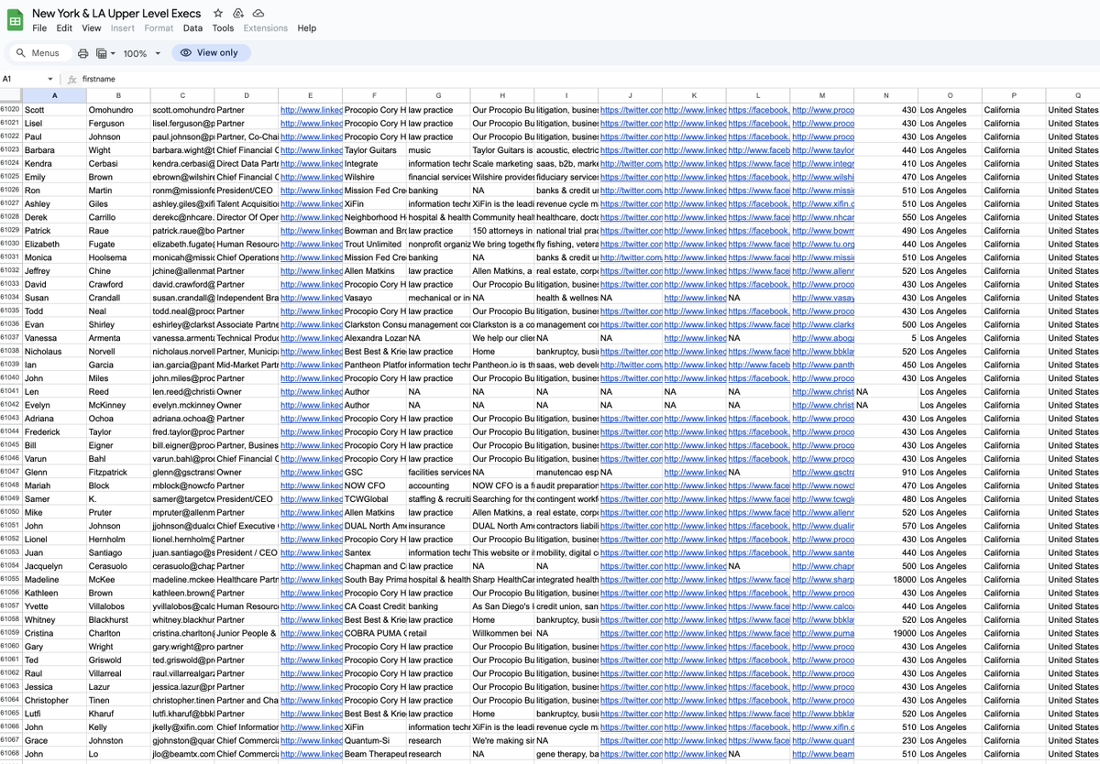The height and width of the screenshot is (764, 1100).
Task: Open the filter views icon
Action: coord(101,53)
